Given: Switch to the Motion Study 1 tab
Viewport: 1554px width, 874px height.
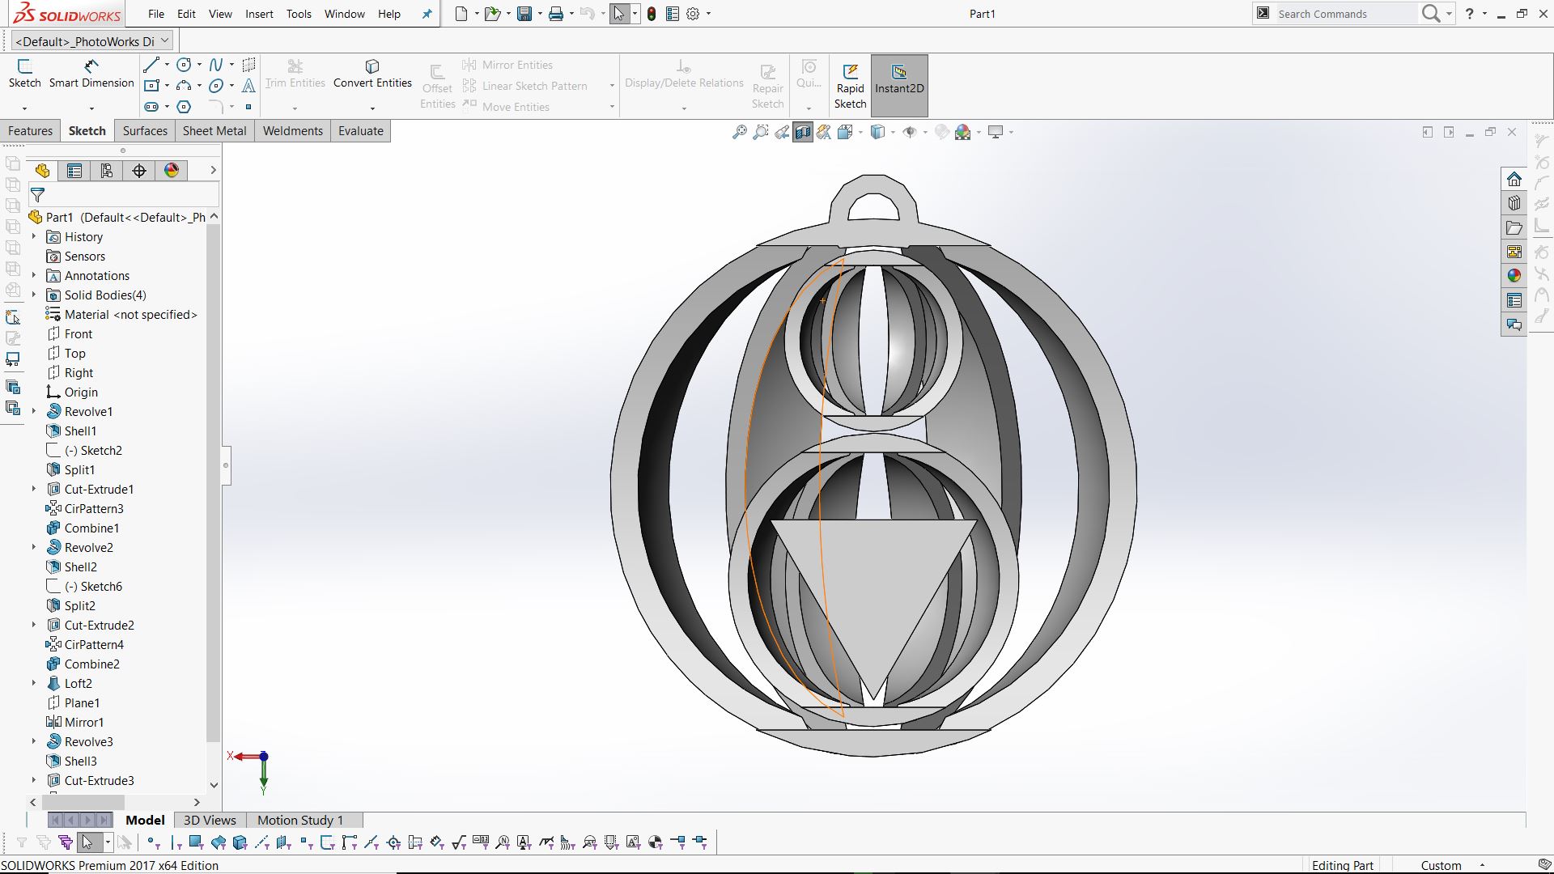Looking at the screenshot, I should coord(300,820).
